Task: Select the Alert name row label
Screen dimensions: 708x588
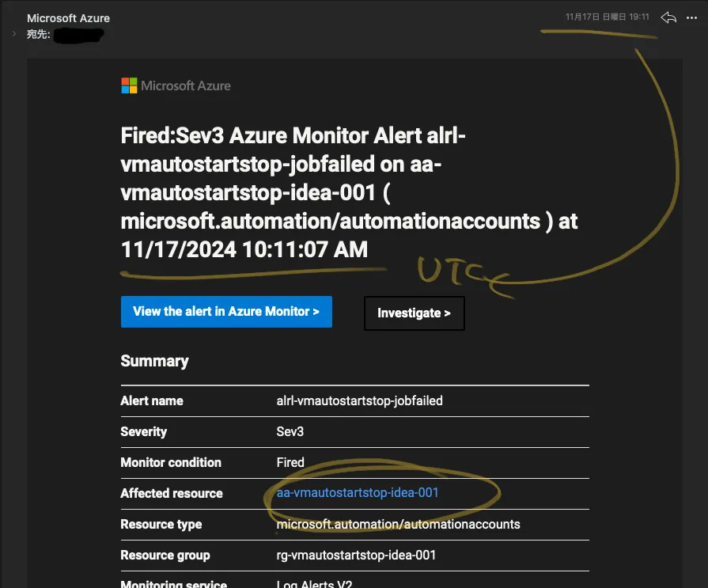Action: point(152,400)
